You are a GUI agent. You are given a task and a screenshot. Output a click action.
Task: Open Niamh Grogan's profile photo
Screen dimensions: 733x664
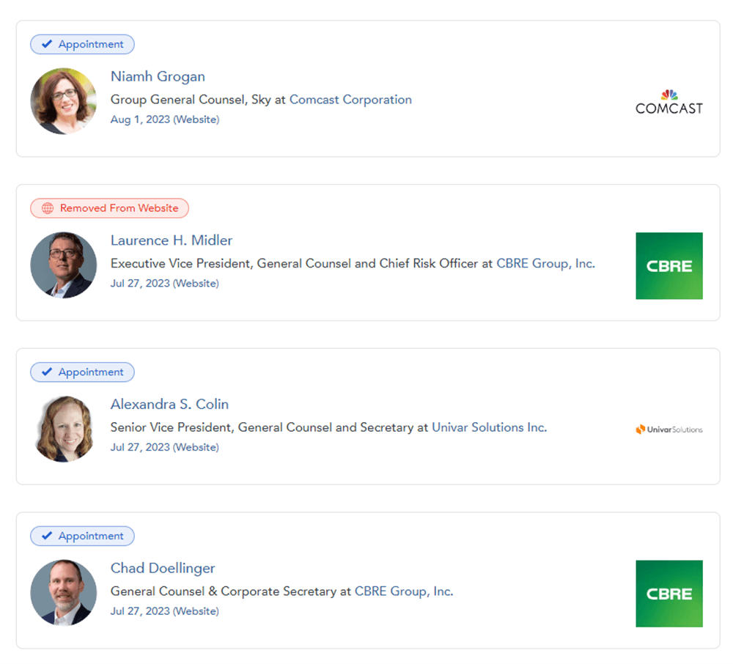pos(64,101)
